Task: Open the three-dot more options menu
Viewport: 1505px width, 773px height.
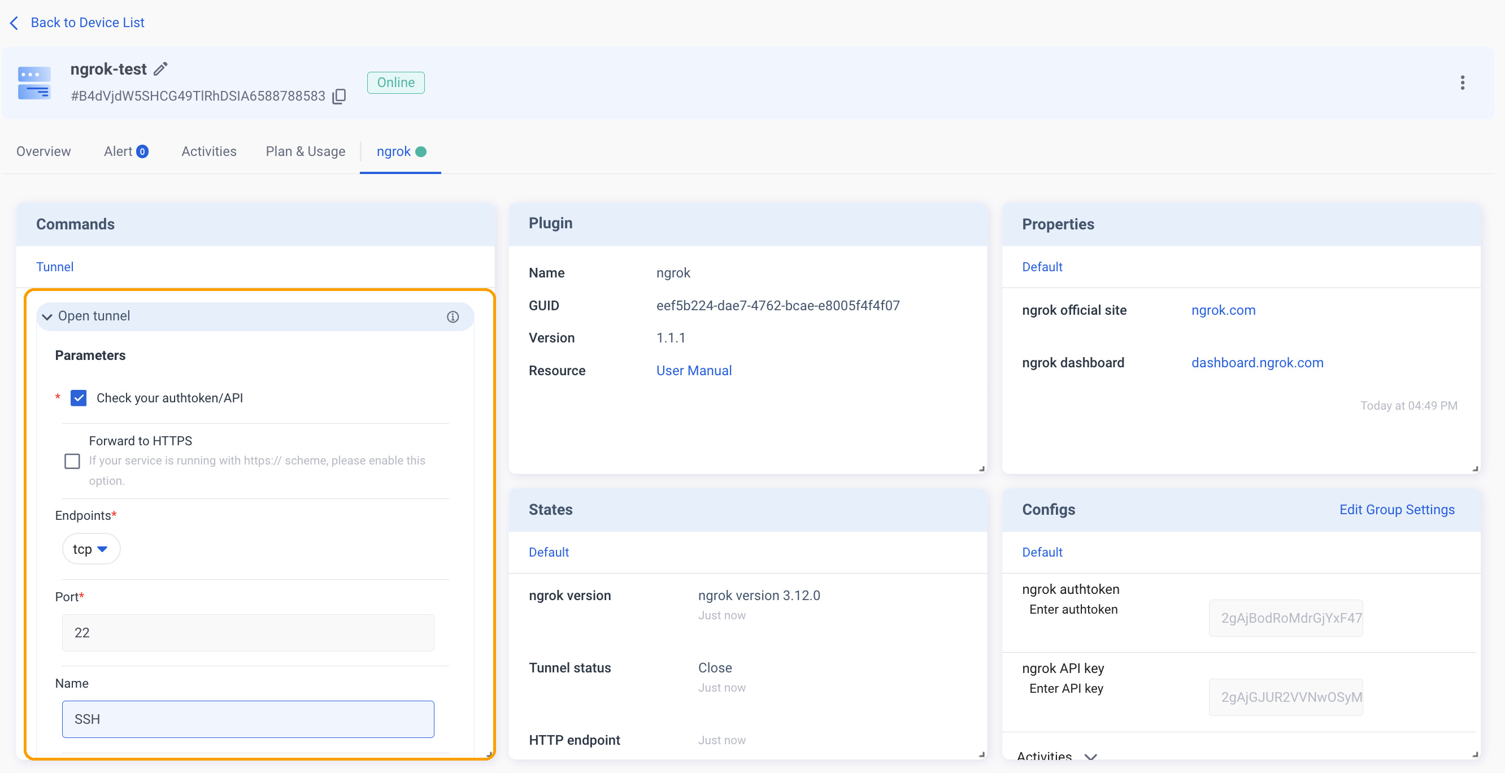Action: 1463,82
